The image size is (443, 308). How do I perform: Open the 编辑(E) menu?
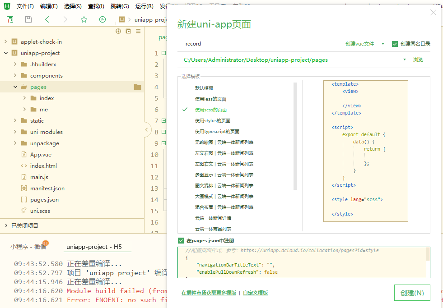click(x=49, y=6)
